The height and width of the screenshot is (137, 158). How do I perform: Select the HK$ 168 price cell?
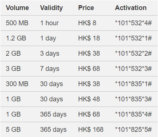(91, 130)
